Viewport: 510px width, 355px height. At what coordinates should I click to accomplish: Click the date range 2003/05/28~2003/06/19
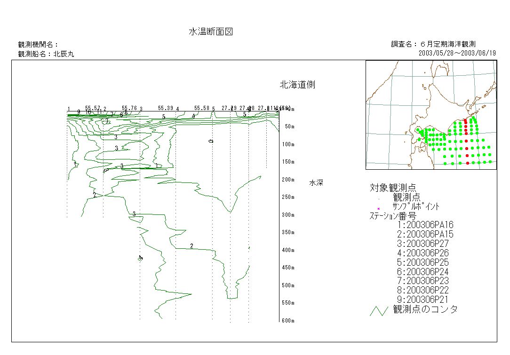[457, 53]
